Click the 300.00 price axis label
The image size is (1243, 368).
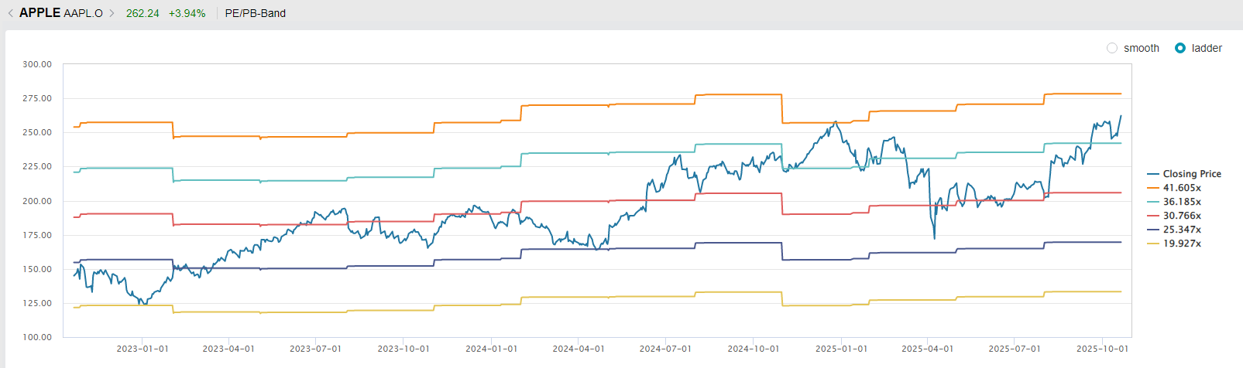[x=37, y=64]
